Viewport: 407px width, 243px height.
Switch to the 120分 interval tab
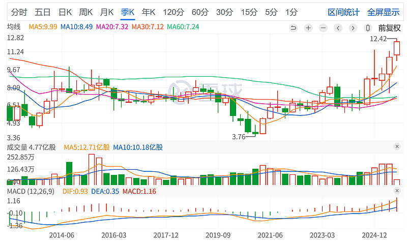(173, 12)
